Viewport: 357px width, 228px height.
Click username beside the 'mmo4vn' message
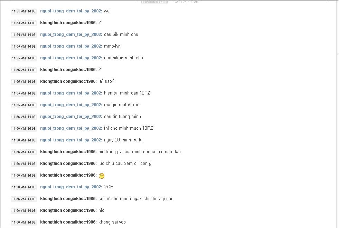71,46
